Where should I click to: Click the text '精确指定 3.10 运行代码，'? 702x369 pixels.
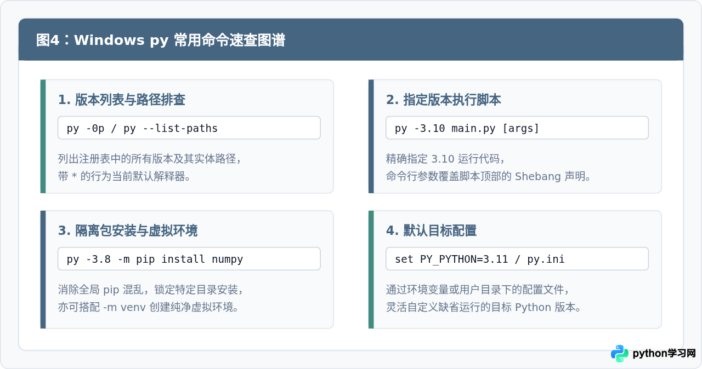[445, 159]
